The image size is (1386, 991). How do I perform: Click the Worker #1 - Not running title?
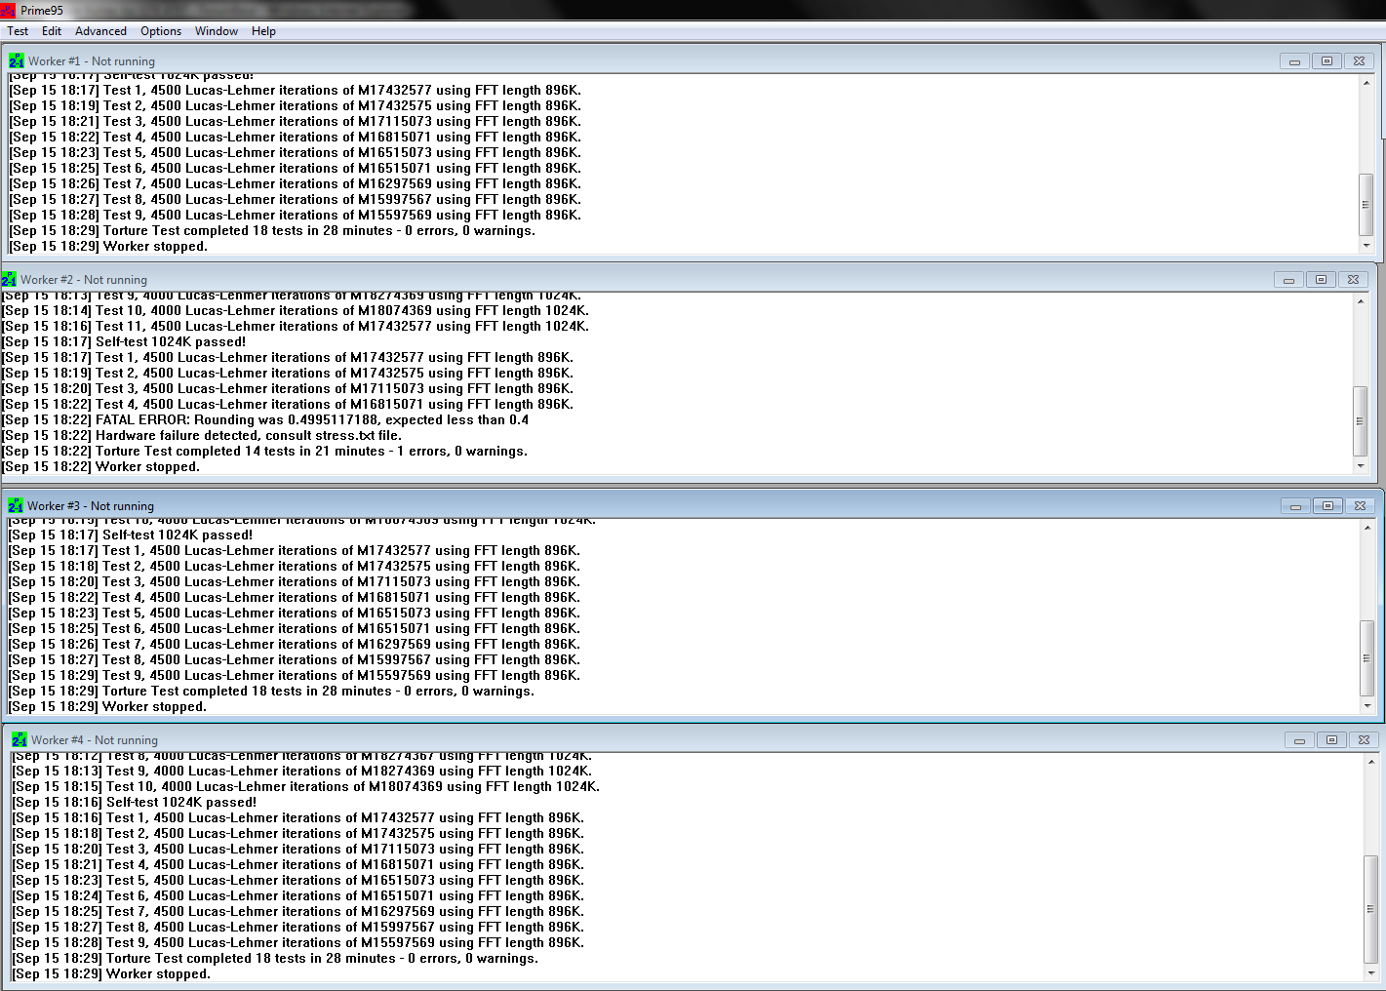tap(92, 61)
